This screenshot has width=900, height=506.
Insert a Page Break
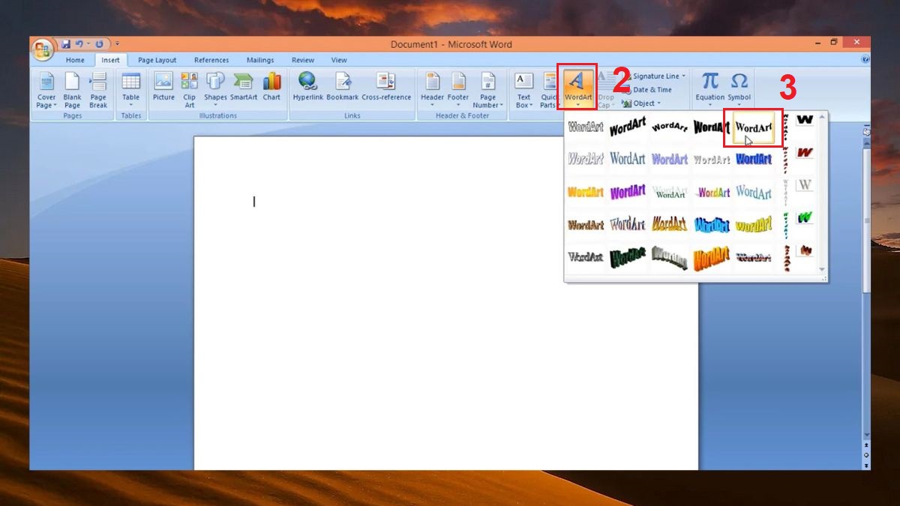point(98,91)
